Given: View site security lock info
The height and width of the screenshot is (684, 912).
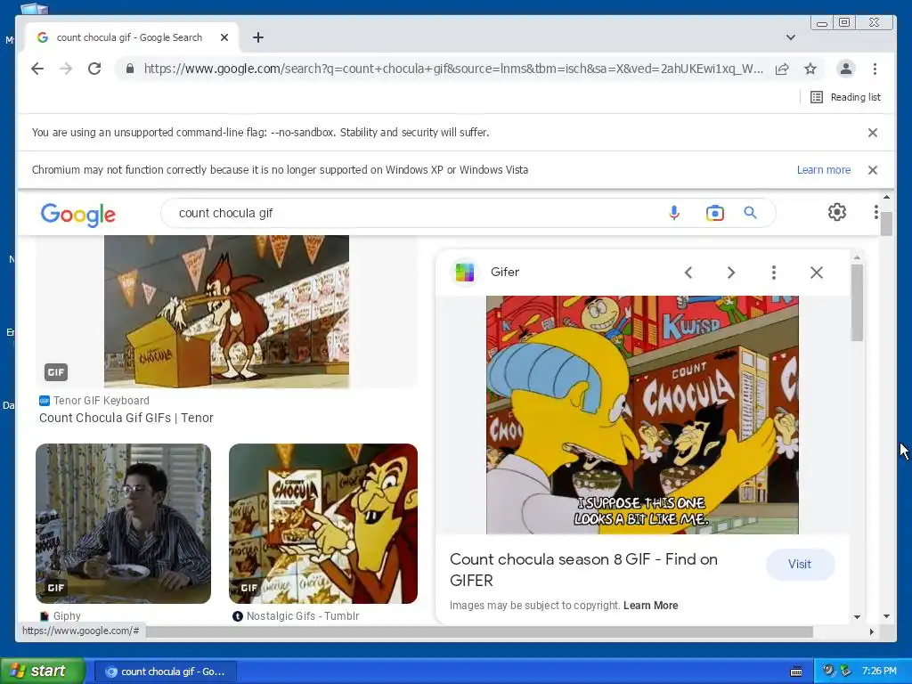Looking at the screenshot, I should pos(130,69).
